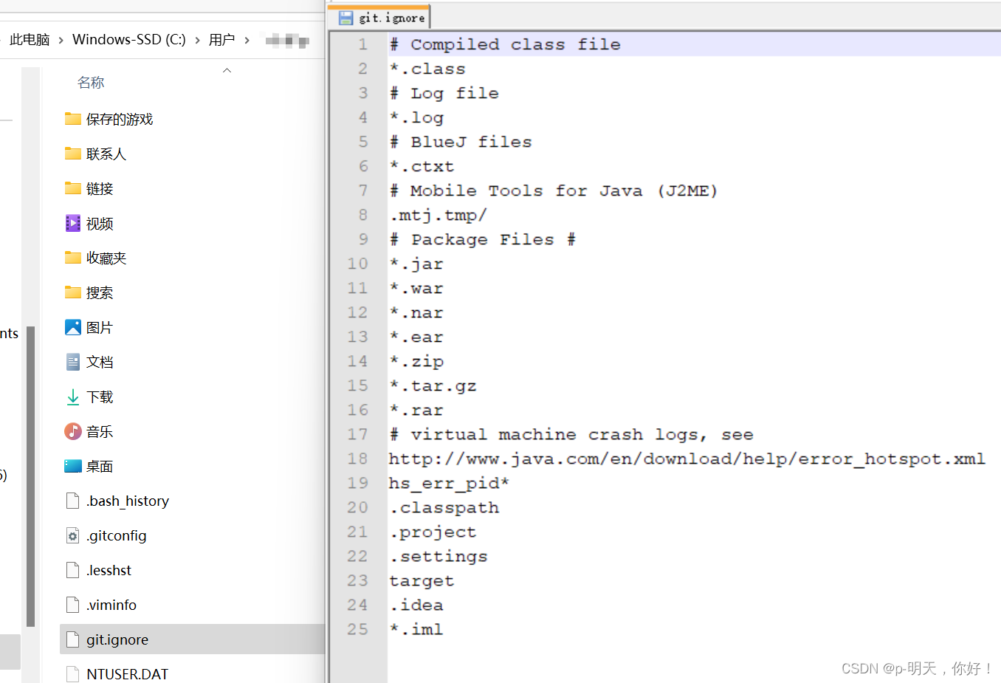Place cursor on 'target' line
The height and width of the screenshot is (683, 1001).
tap(422, 580)
